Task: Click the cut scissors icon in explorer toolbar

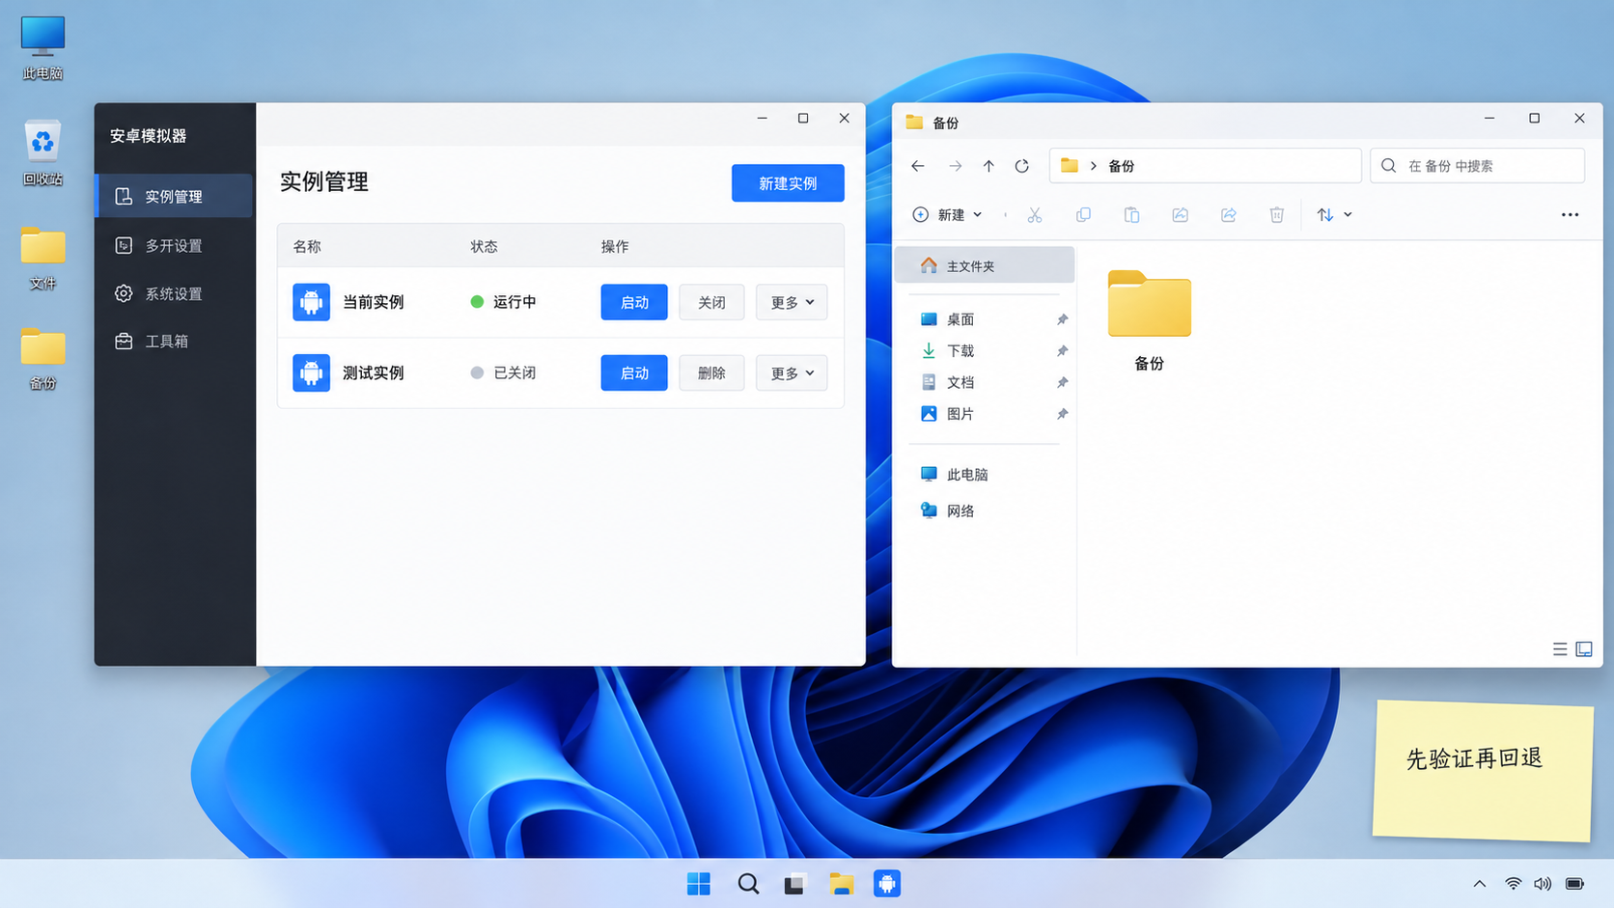Action: pos(1035,214)
